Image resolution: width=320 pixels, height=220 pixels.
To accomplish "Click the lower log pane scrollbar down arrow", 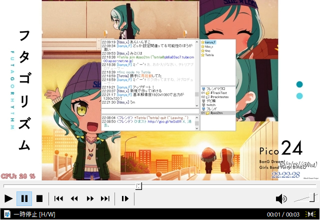I will (x=196, y=128).
